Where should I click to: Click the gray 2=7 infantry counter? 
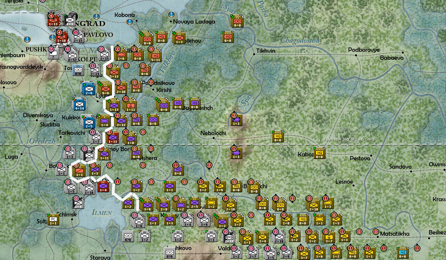click(x=253, y=253)
